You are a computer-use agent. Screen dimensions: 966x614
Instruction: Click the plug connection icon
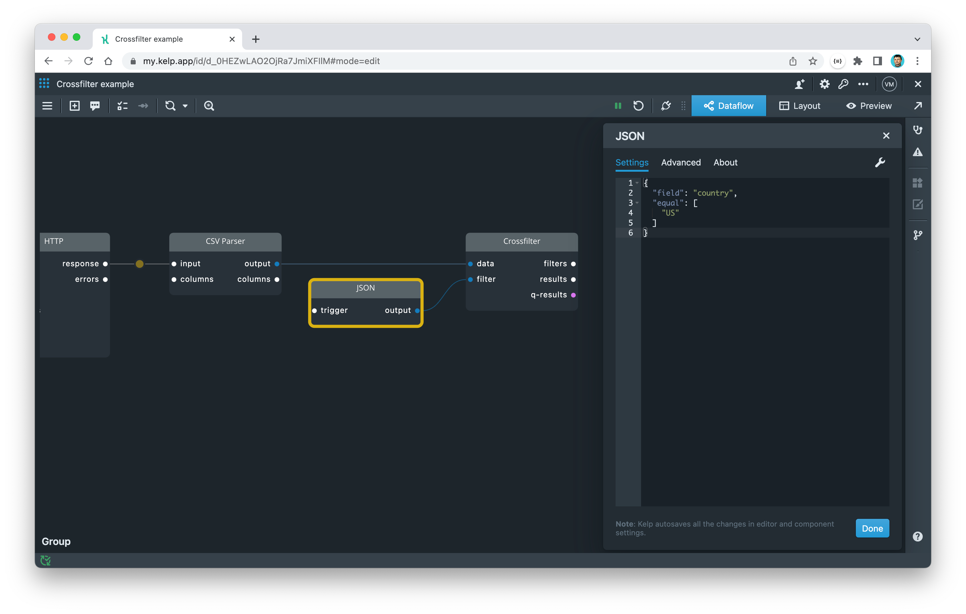pyautogui.click(x=666, y=106)
